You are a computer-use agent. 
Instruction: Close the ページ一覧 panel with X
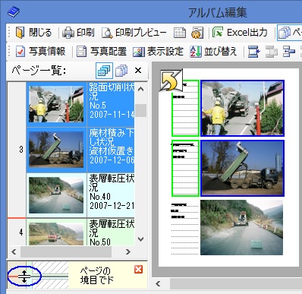pos(138,71)
